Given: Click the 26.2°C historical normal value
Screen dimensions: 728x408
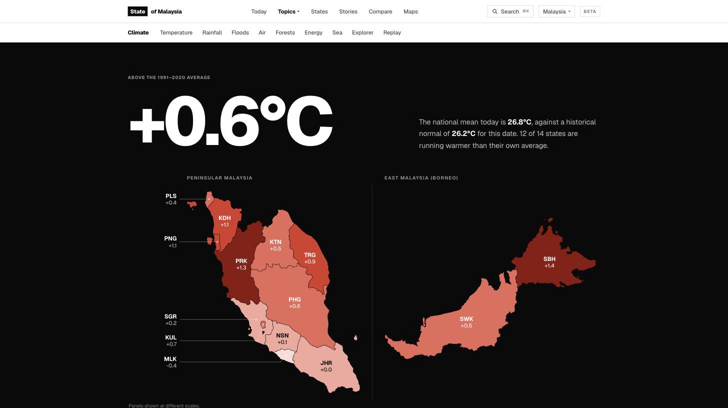Looking at the screenshot, I should pyautogui.click(x=463, y=133).
